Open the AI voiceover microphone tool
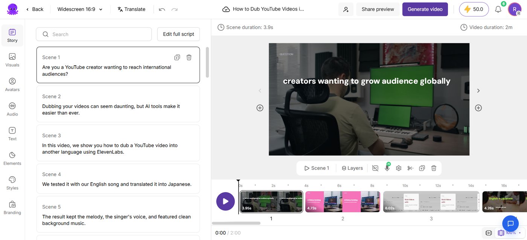The image size is (527, 240). click(x=387, y=168)
